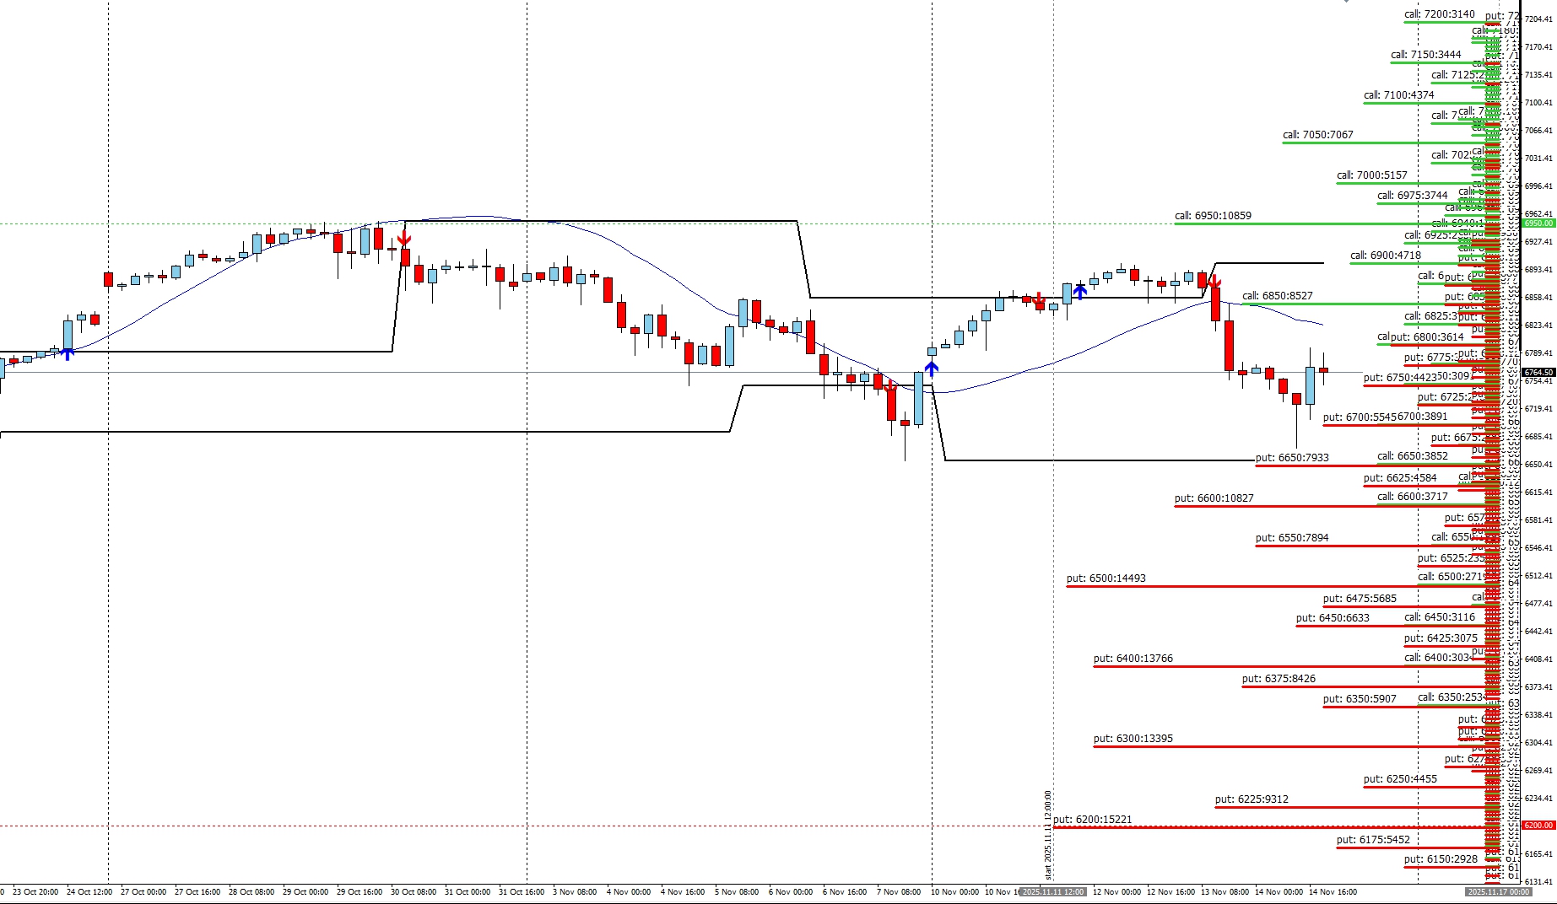Viewport: 1557px width, 904px height.
Task: Click the highlighted 2025.11.11 12:00 time marker
Action: click(x=1052, y=891)
